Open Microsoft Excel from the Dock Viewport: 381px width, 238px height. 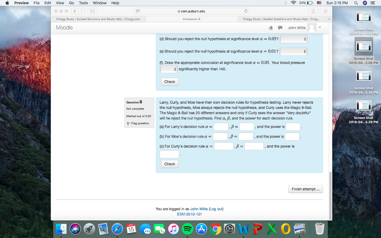(x=271, y=228)
